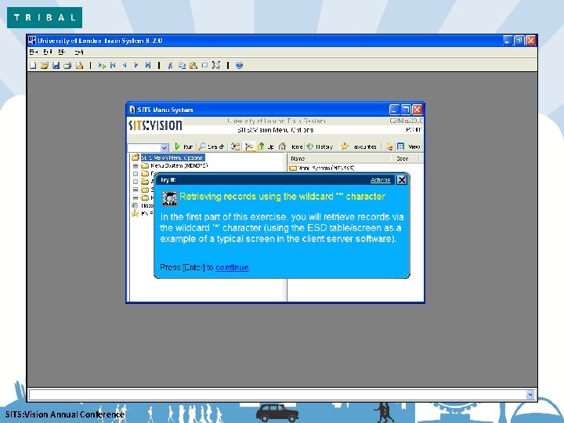Click the Paste clipboard toolbar icon
564x423 pixels.
tap(193, 65)
